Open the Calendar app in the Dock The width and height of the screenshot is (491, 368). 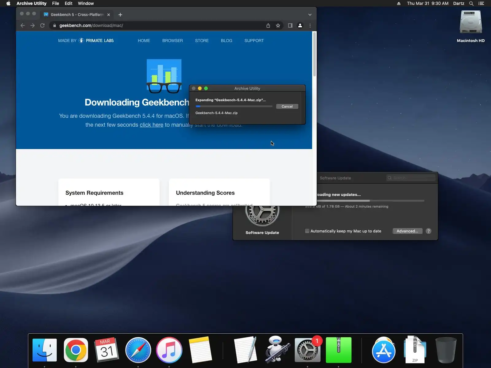click(106, 350)
